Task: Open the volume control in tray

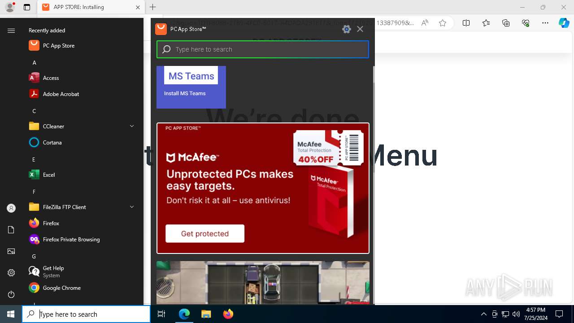Action: click(x=516, y=314)
